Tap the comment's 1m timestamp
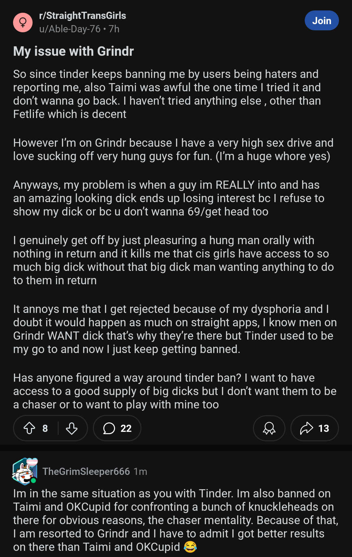The image size is (352, 557). 140,471
